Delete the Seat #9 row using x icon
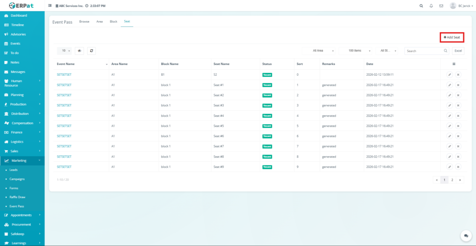Viewport: 476px width, 246px height. pyautogui.click(x=458, y=166)
